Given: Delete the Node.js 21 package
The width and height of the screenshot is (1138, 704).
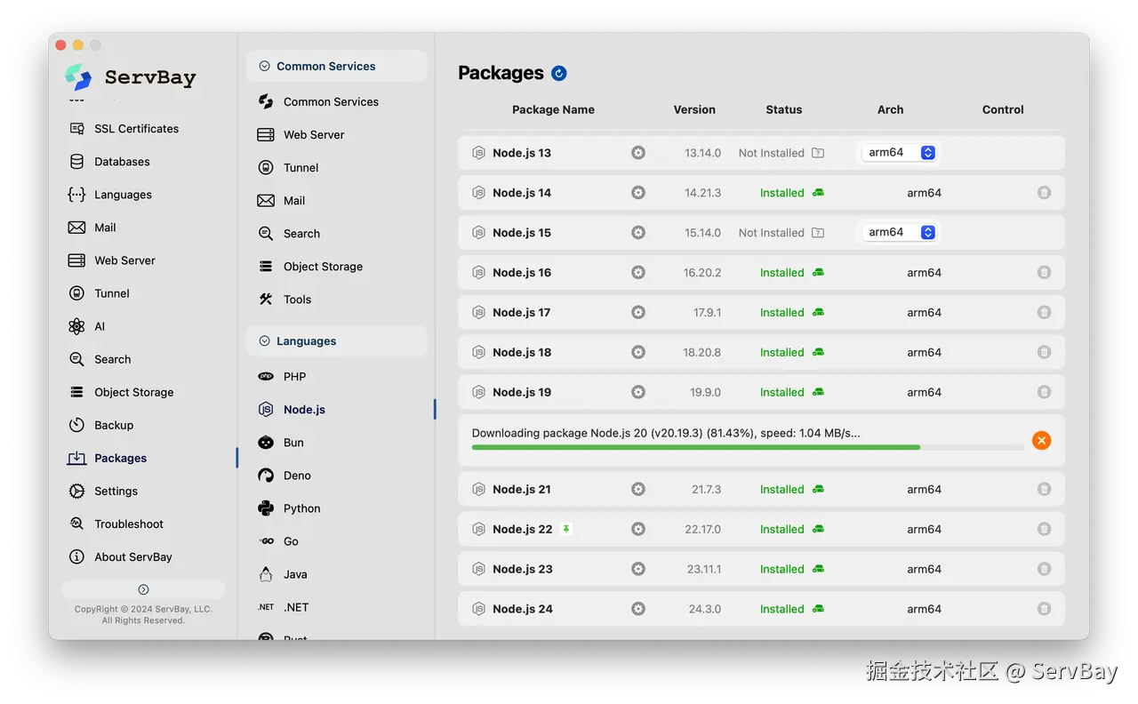Looking at the screenshot, I should [1044, 489].
